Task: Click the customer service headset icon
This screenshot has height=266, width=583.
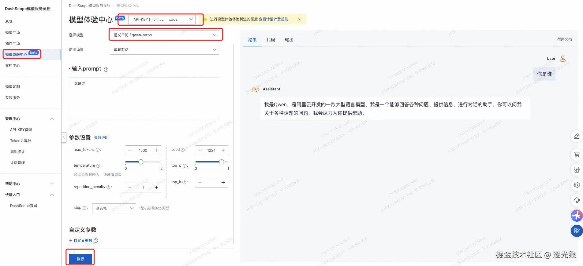Action: [577, 200]
